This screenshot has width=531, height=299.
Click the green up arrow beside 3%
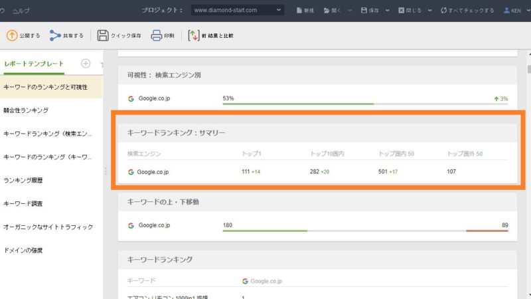point(496,98)
